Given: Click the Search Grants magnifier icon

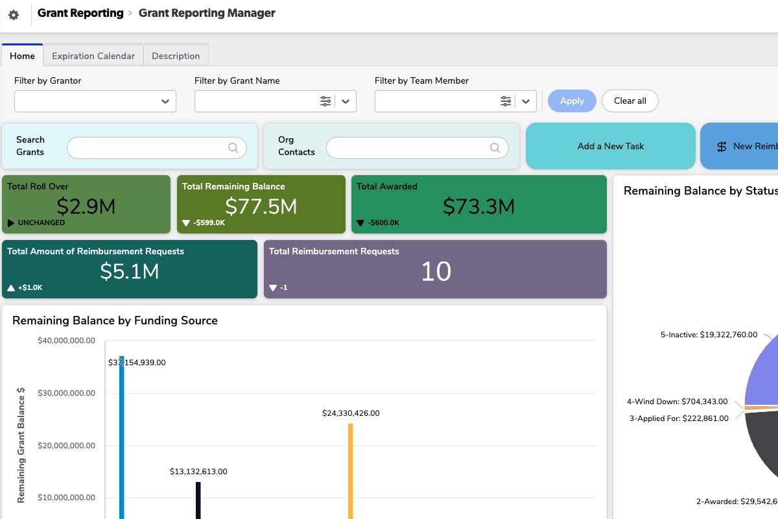Looking at the screenshot, I should point(233,148).
